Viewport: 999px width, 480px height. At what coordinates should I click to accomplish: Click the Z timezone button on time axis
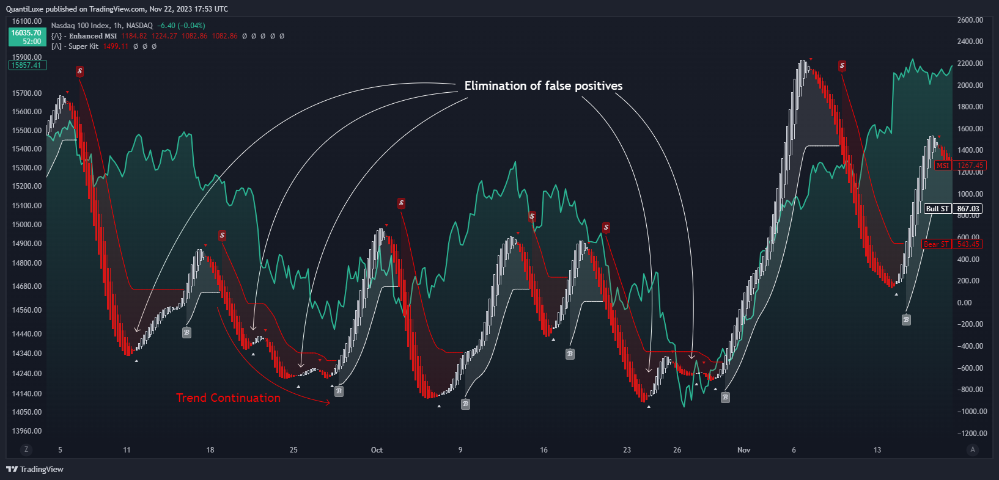coord(26,449)
